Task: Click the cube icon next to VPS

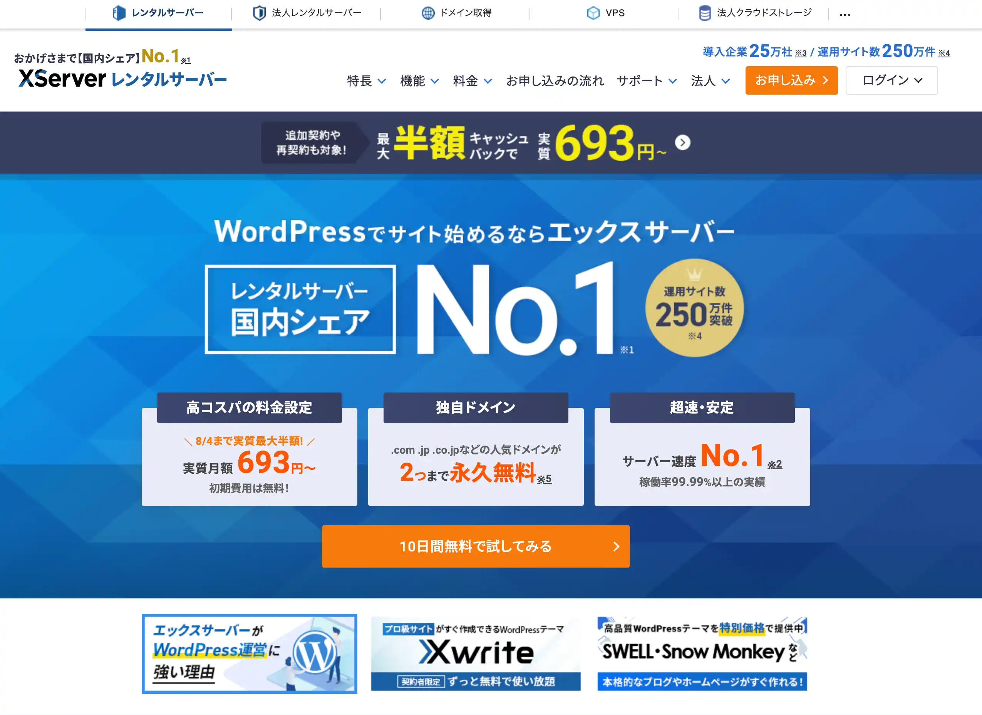Action: [593, 13]
